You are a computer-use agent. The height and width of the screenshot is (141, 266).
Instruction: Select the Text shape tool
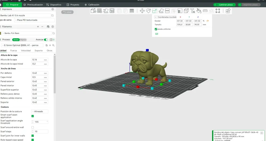click(193, 11)
